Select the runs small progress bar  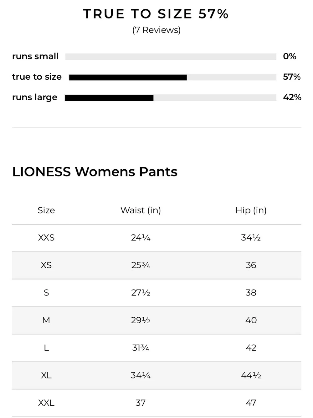coord(171,56)
